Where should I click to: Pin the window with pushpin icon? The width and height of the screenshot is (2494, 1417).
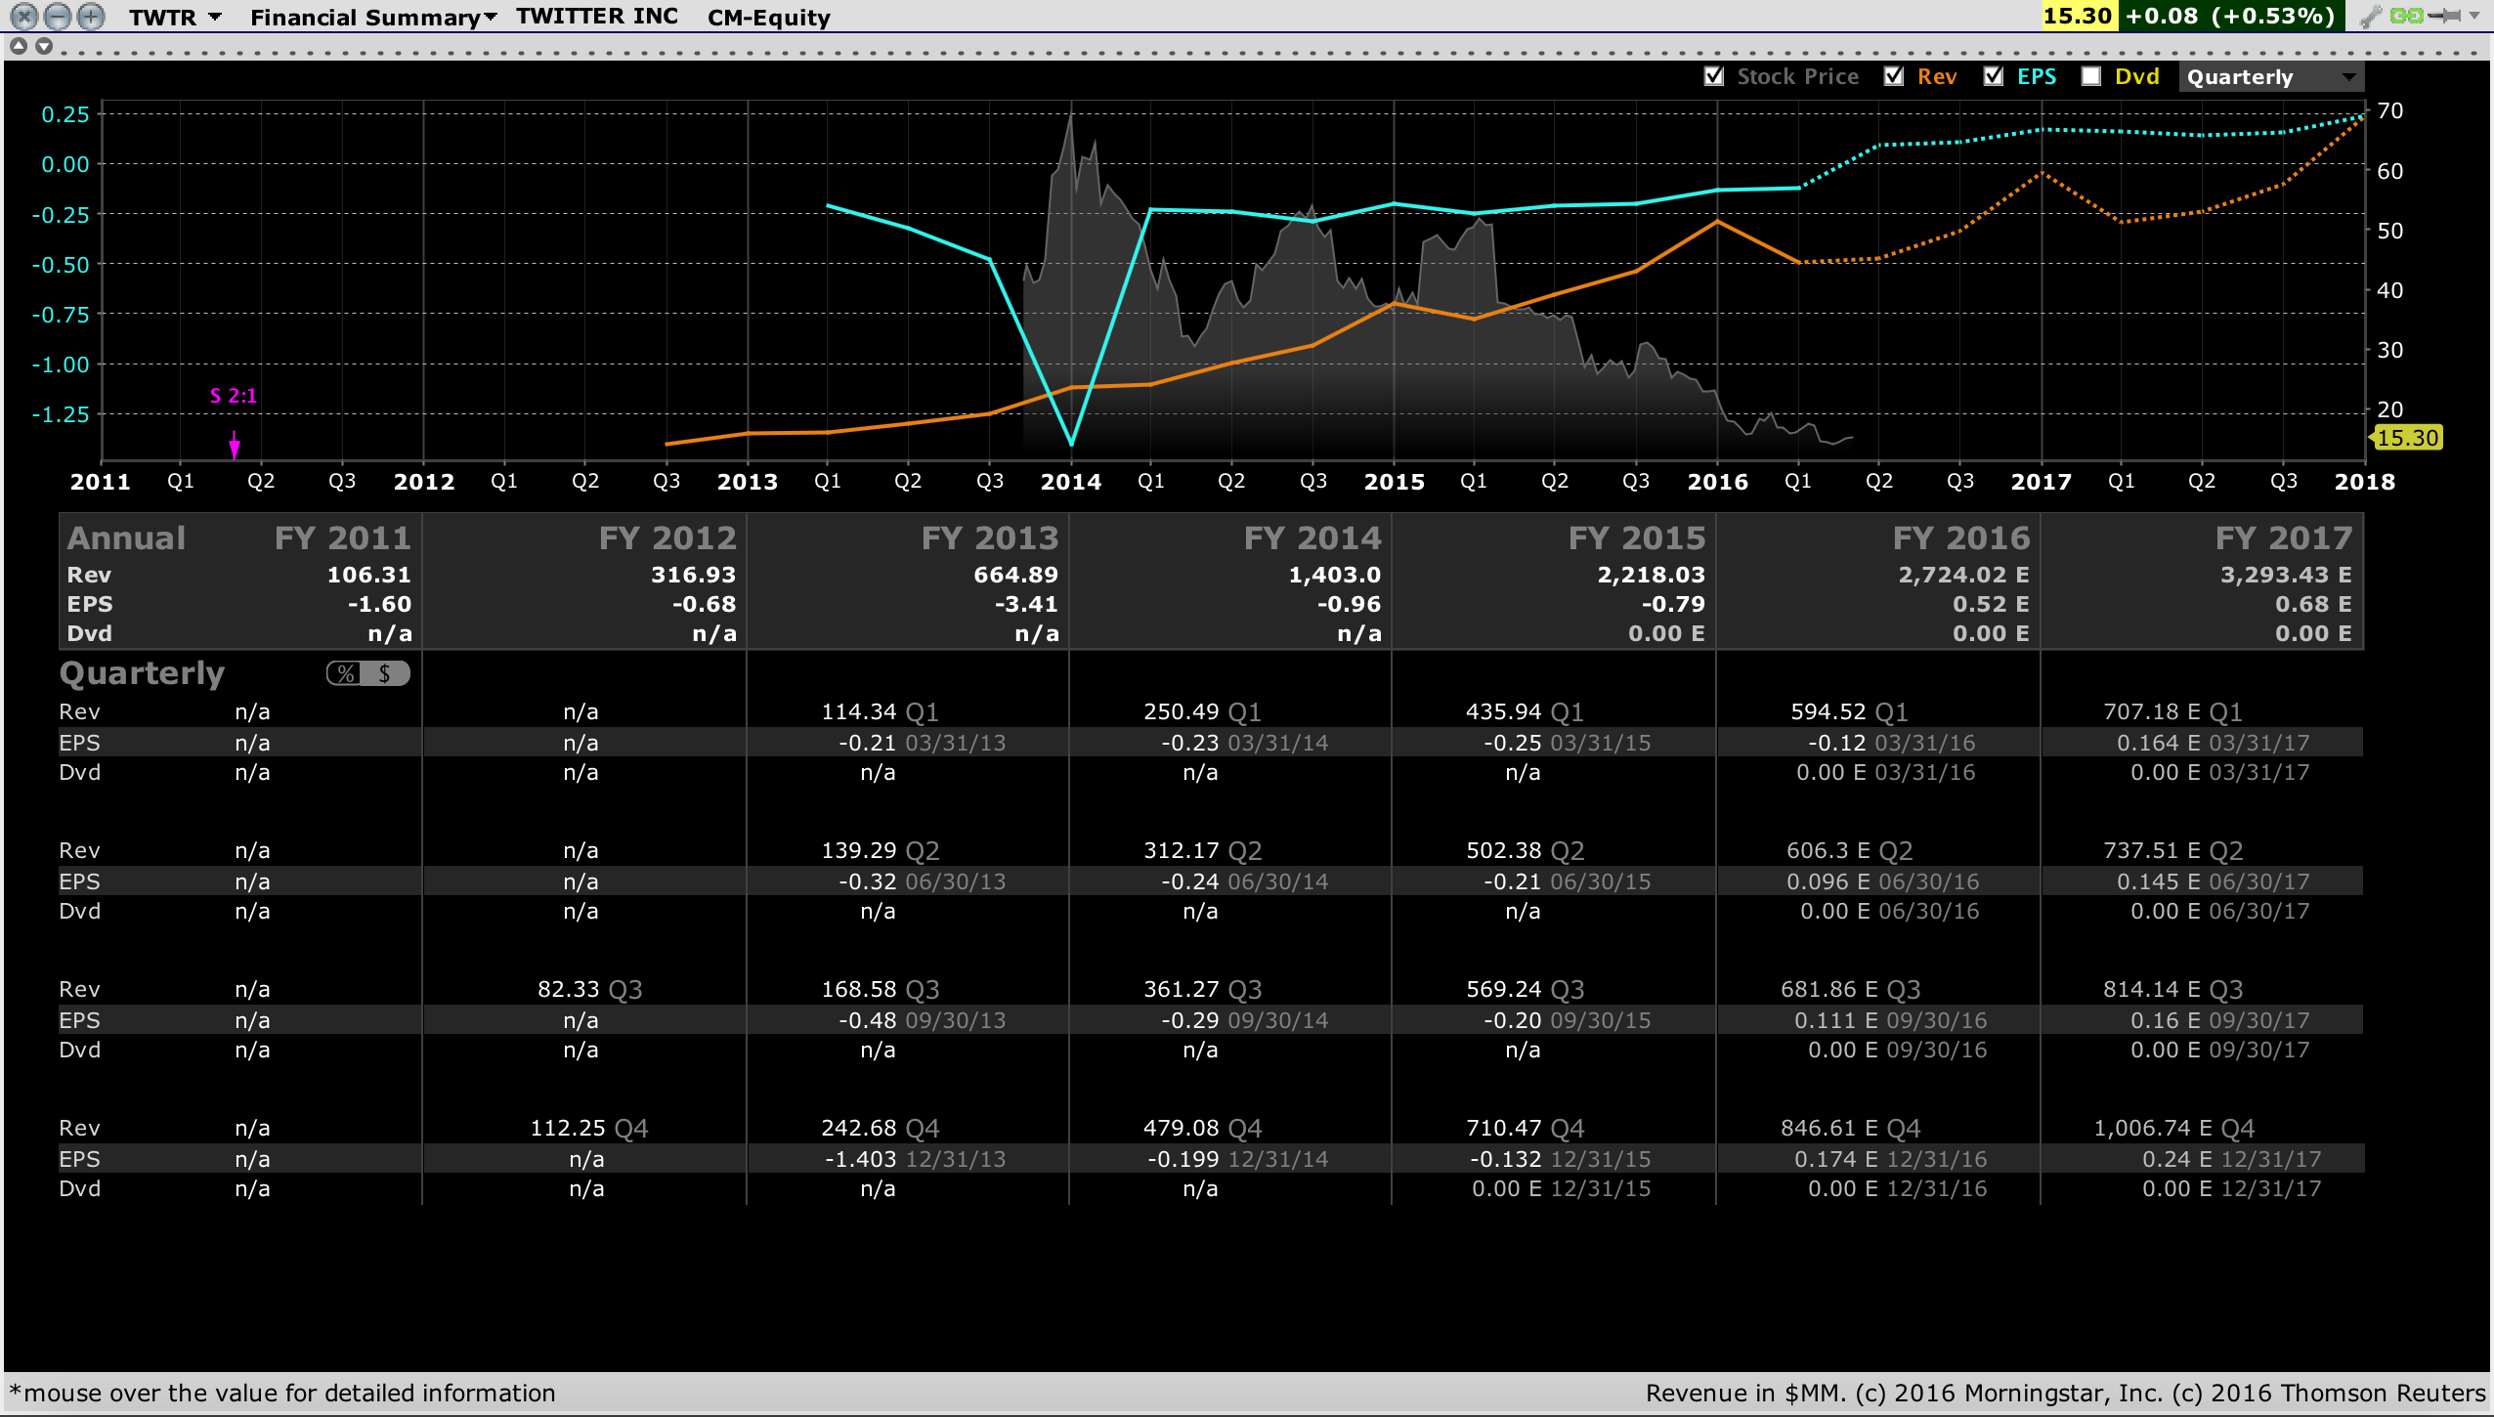click(x=2444, y=16)
